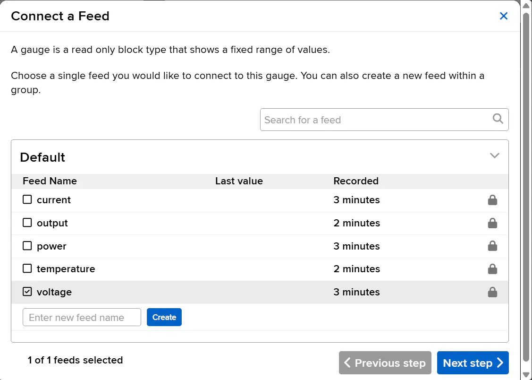Select the 'output' feed name

click(x=52, y=223)
